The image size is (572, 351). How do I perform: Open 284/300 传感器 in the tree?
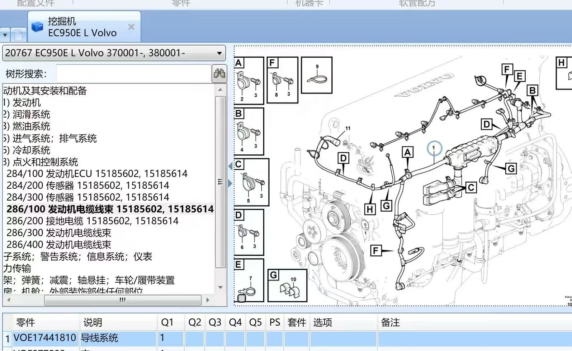pos(88,197)
